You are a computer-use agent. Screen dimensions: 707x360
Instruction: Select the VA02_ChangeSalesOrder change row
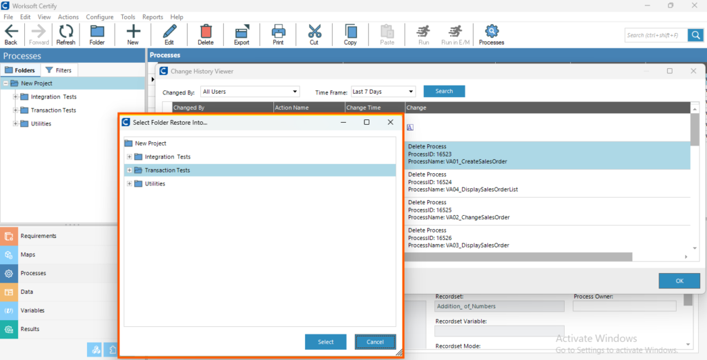point(548,210)
